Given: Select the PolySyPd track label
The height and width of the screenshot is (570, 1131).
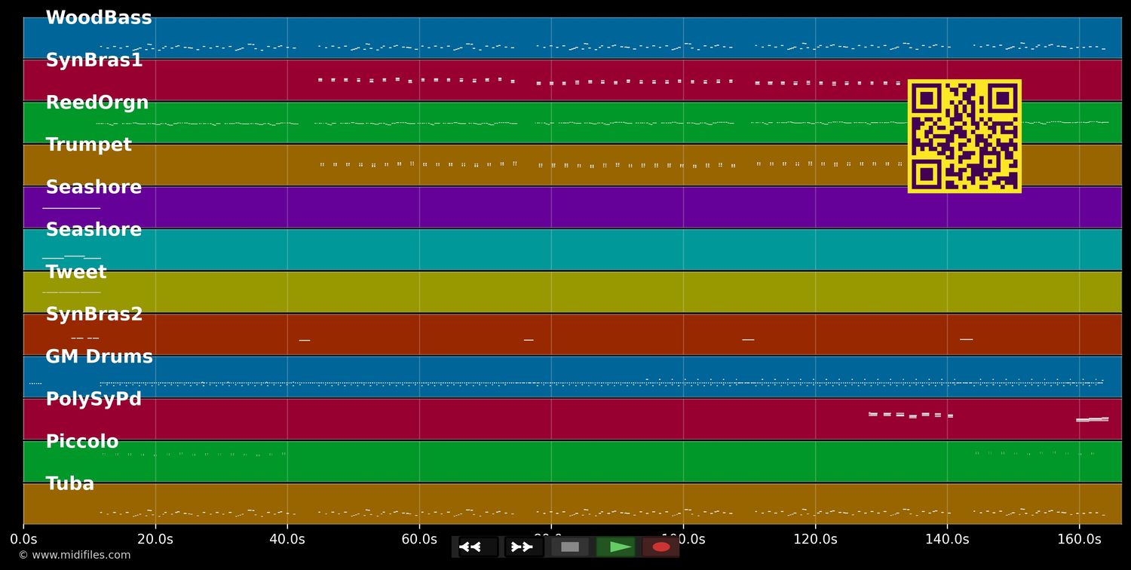Looking at the screenshot, I should (x=93, y=399).
